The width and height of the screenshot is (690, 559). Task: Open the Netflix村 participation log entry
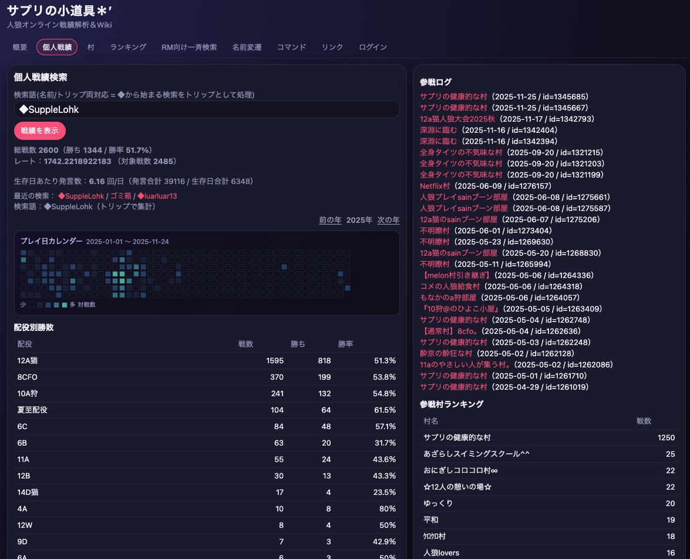tap(435, 186)
